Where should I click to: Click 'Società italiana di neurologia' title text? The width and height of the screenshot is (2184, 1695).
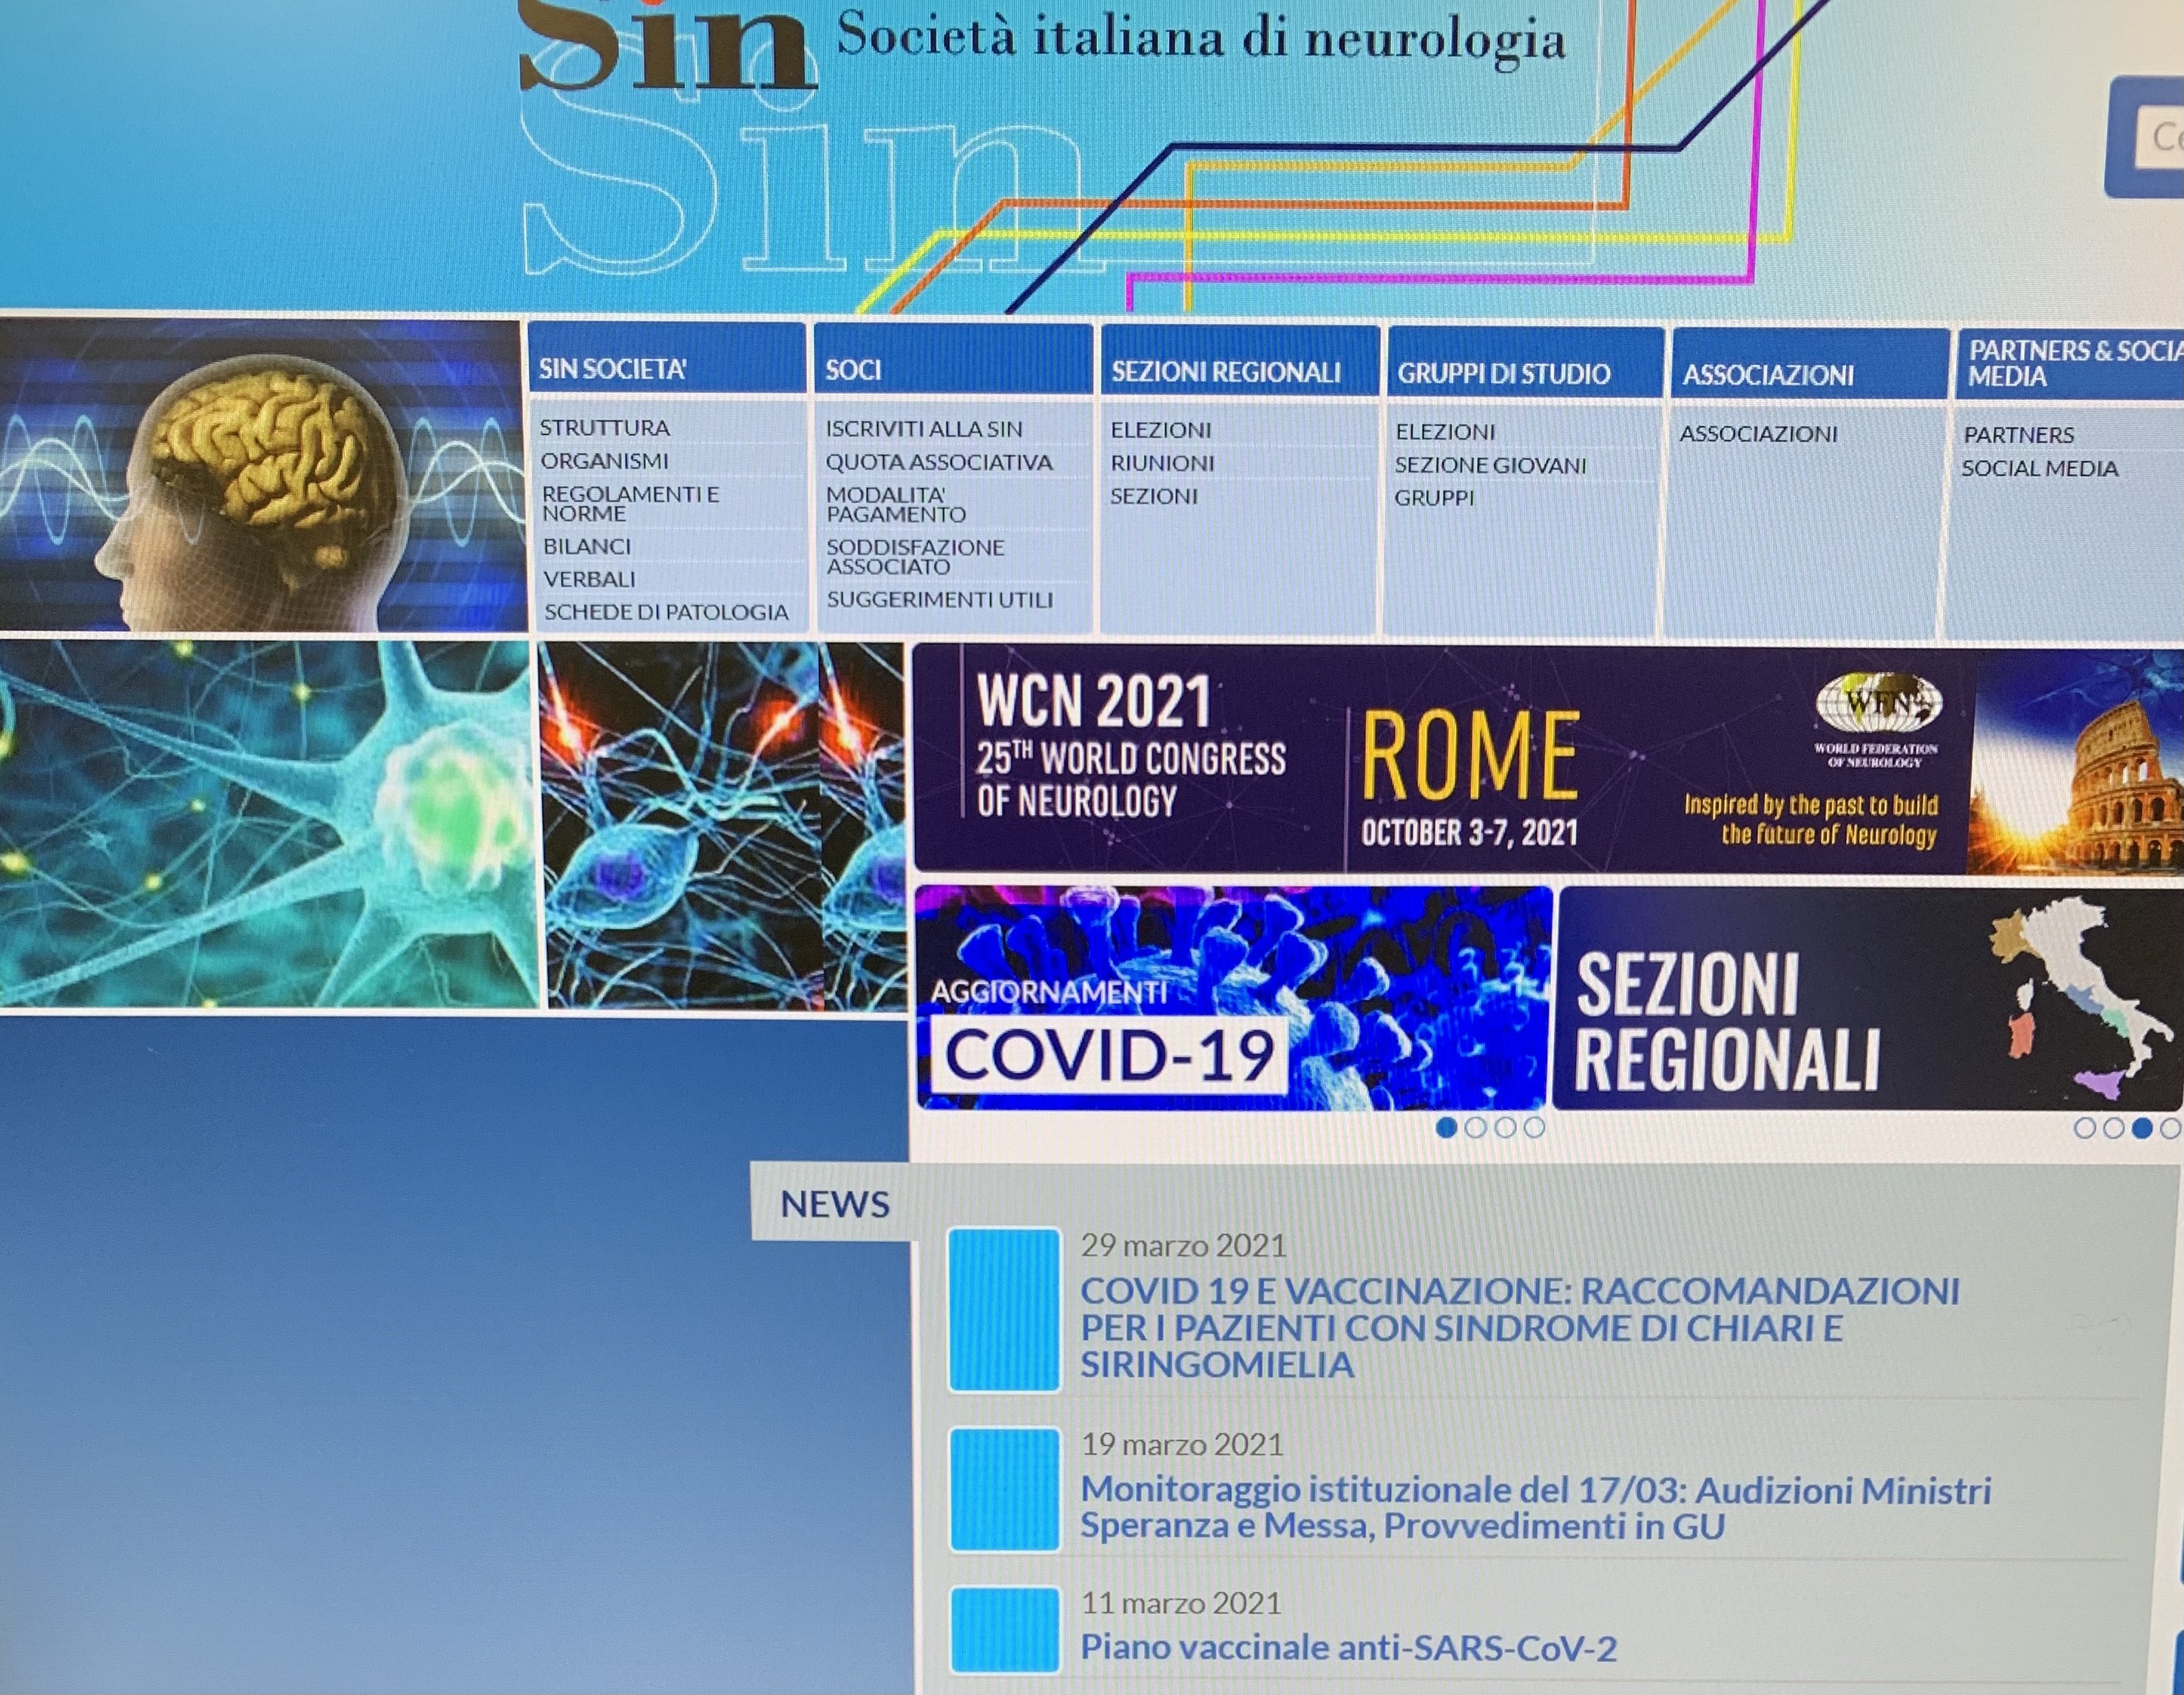point(1201,38)
